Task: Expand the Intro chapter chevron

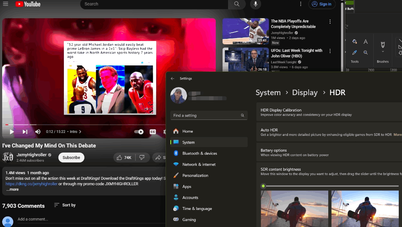Action: (80, 132)
